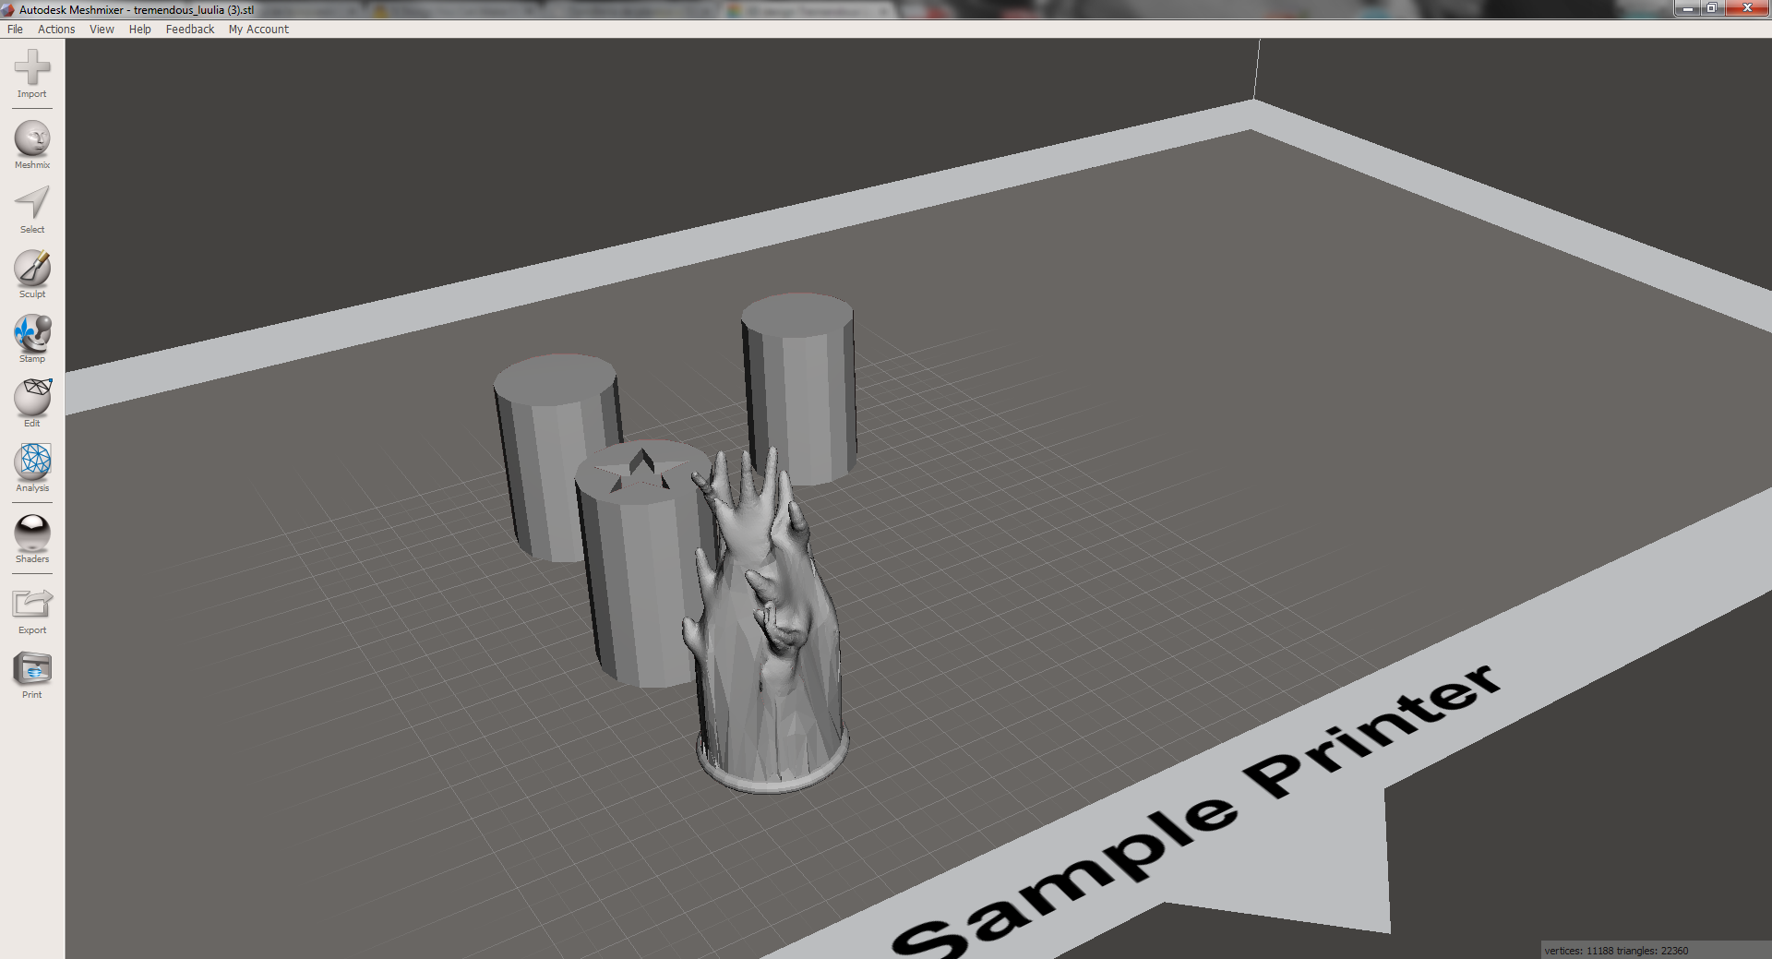Screen dimensions: 1772x959
Task: Open the View menu
Action: pyautogui.click(x=102, y=30)
